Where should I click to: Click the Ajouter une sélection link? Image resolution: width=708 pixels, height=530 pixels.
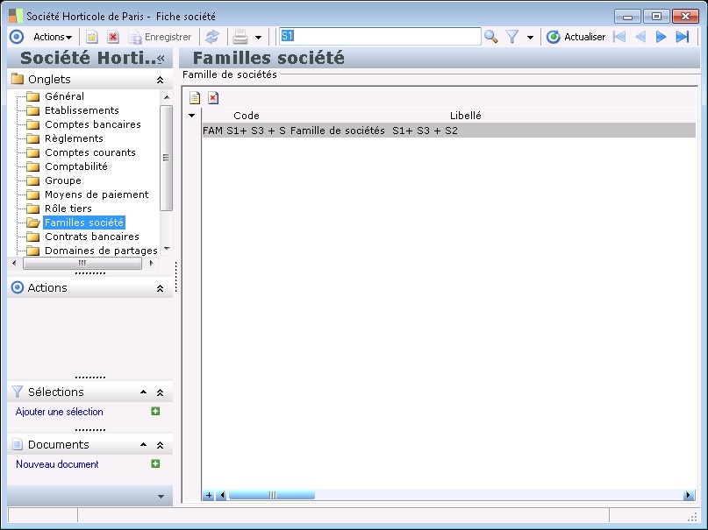point(59,412)
